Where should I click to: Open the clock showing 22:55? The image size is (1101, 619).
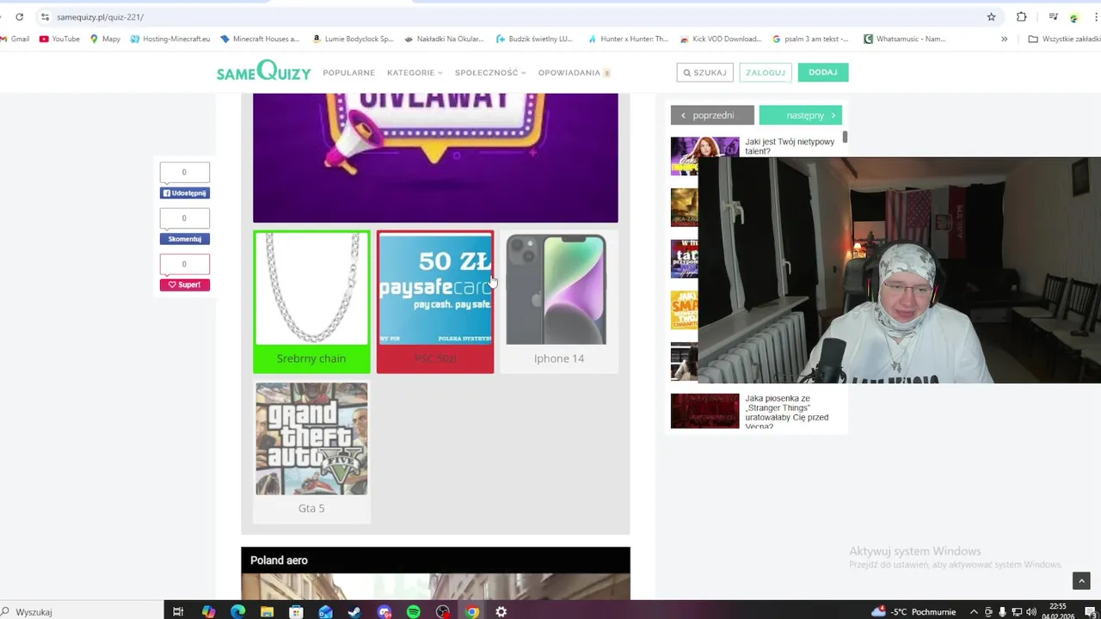point(1057,611)
